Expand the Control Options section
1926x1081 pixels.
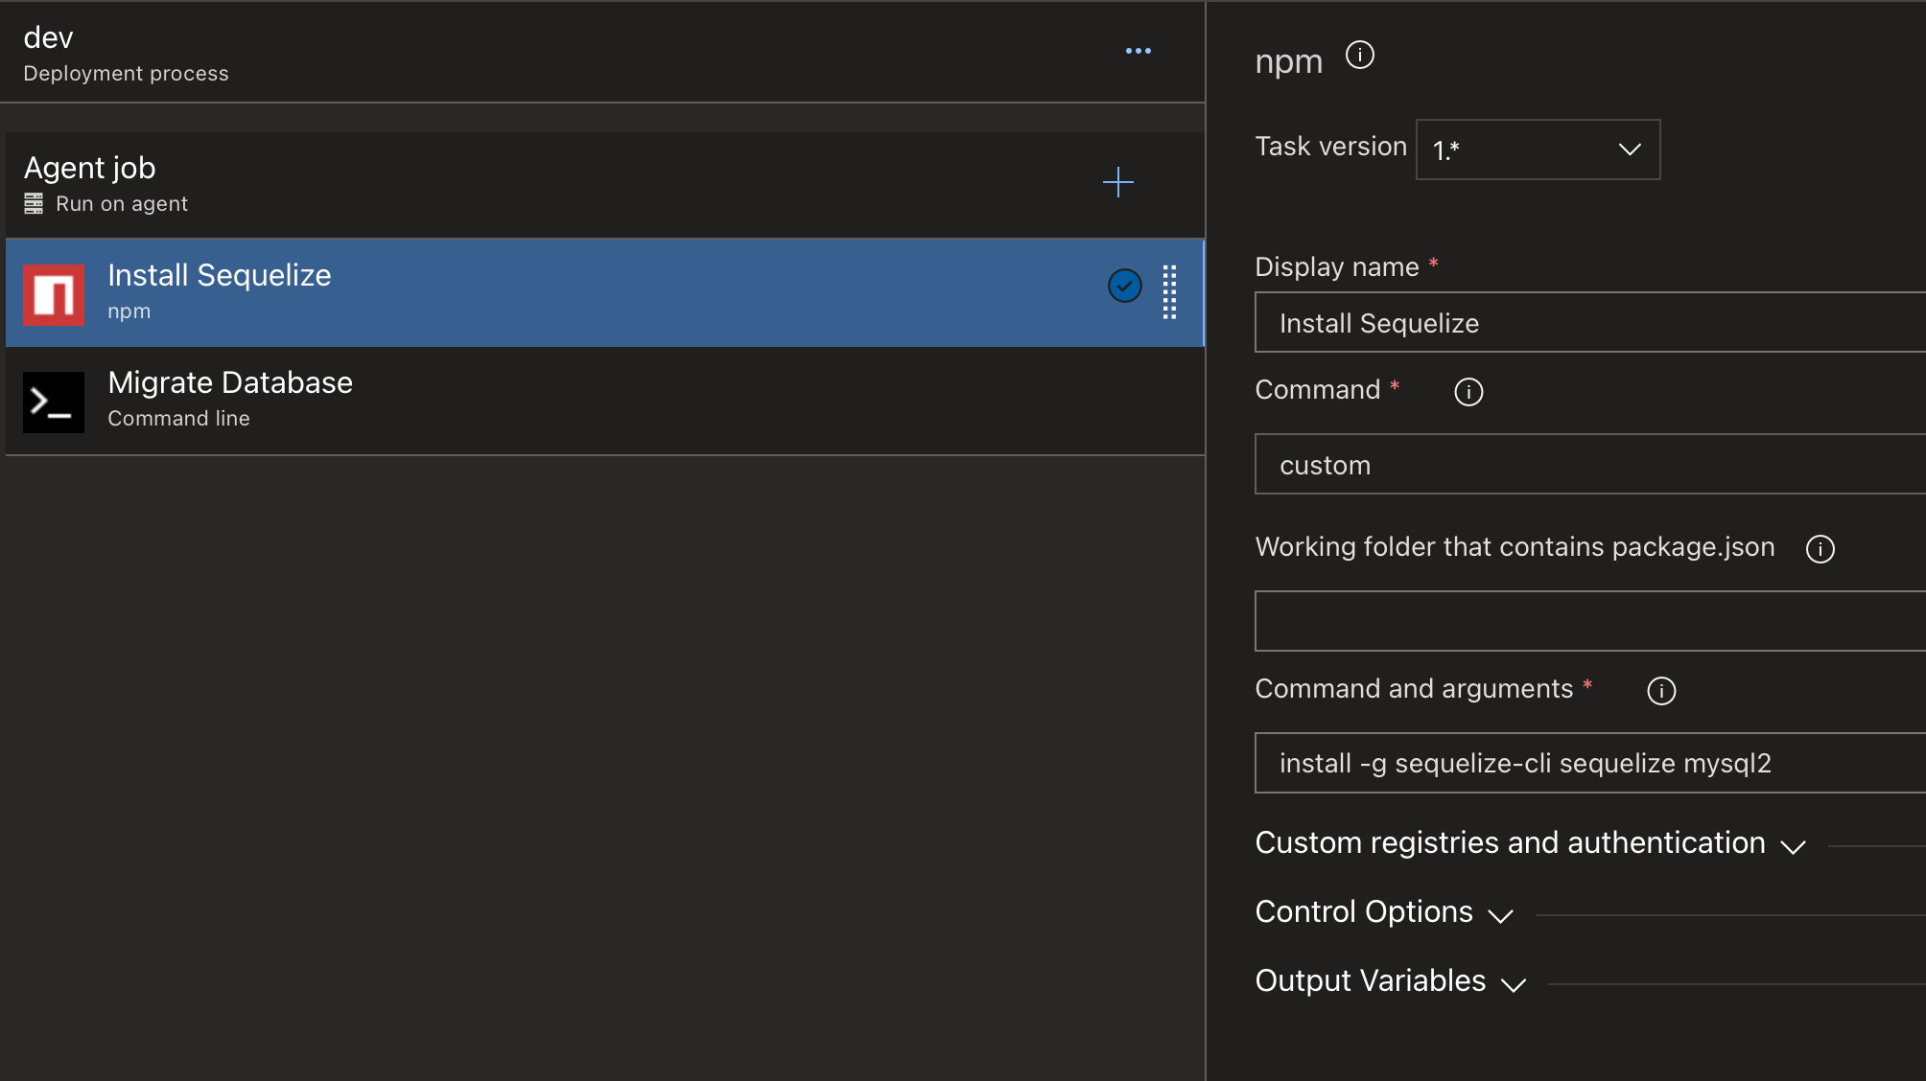pyautogui.click(x=1383, y=912)
